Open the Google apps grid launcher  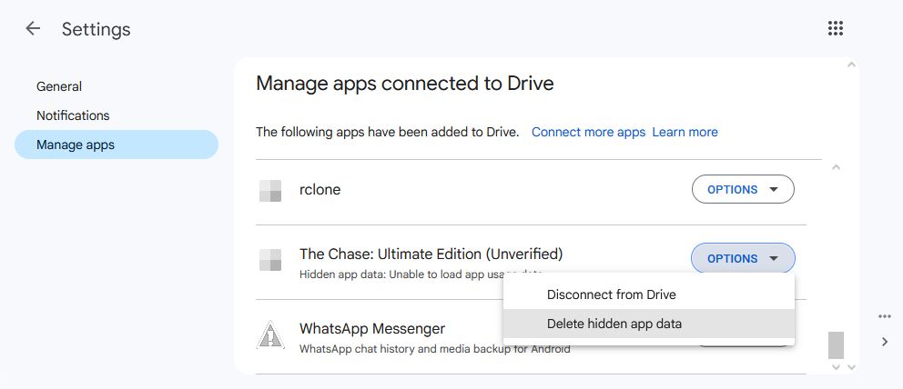pyautogui.click(x=835, y=28)
